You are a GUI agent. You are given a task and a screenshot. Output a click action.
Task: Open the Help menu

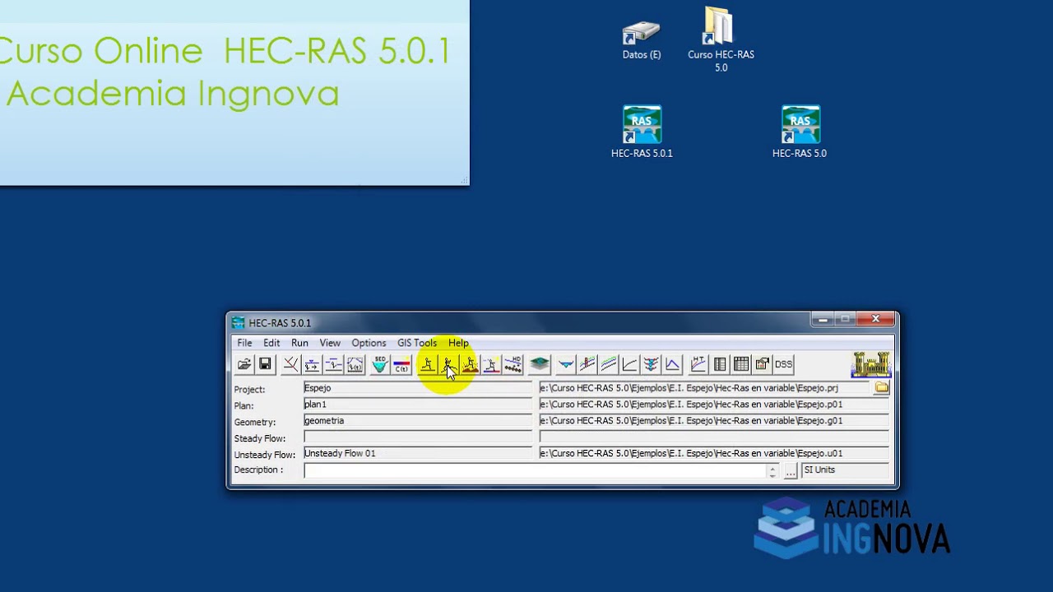[458, 343]
